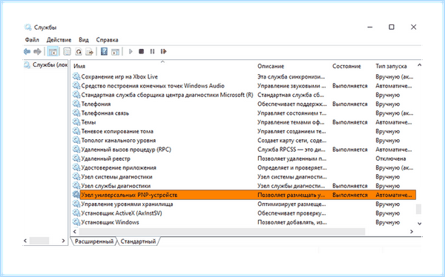445x277 pixels.
Task: Click the gear icon beside Телефонная связь
Action: pyautogui.click(x=76, y=113)
